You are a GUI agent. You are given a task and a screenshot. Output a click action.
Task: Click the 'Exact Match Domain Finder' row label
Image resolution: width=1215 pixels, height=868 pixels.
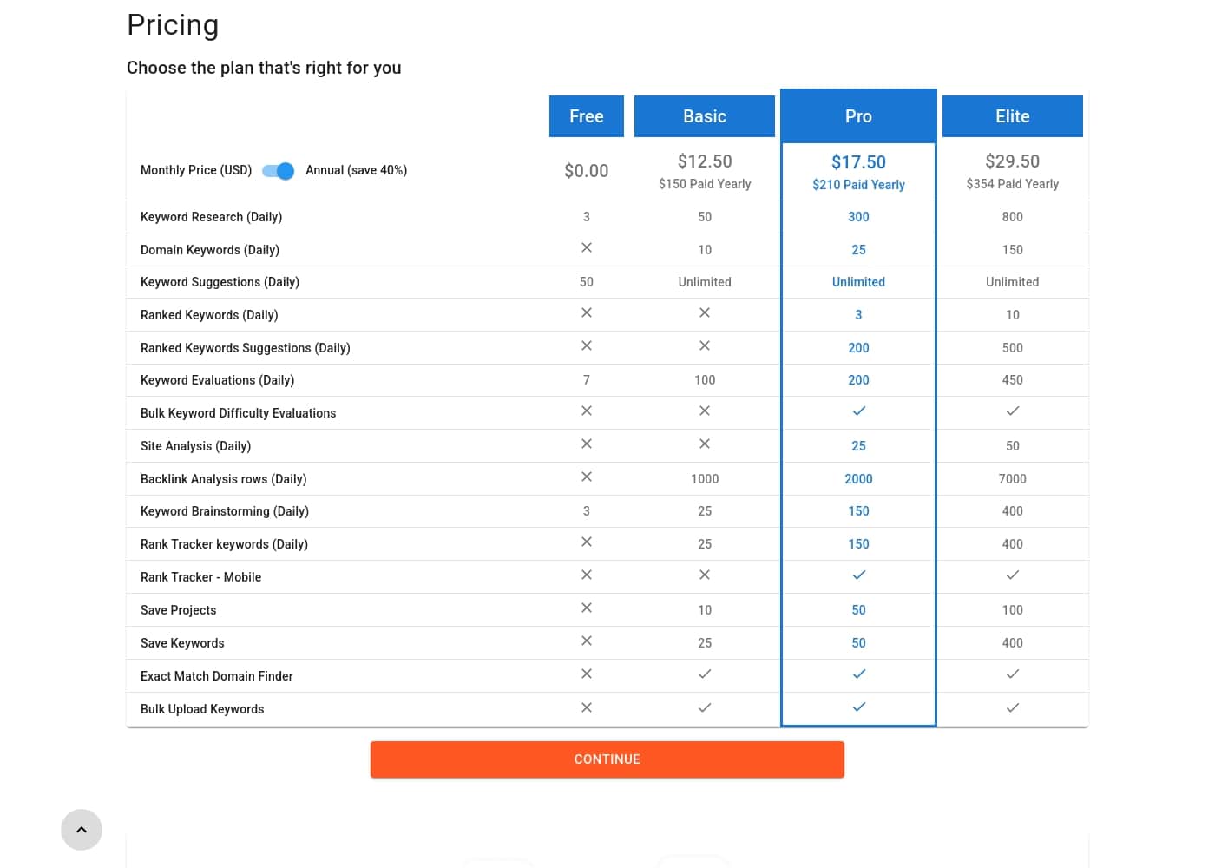tap(217, 676)
